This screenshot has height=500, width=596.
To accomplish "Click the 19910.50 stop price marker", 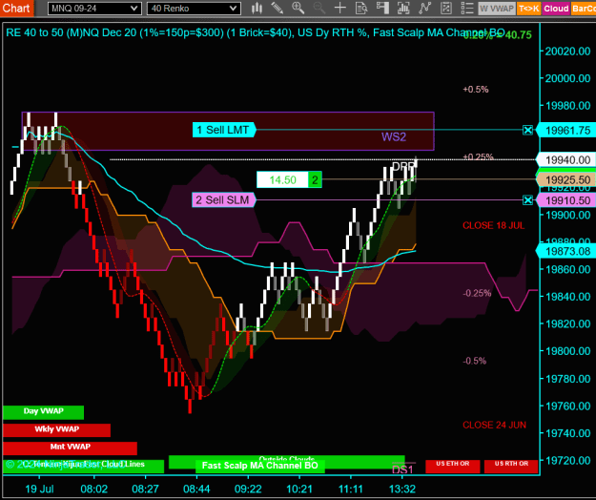I will 566,200.
